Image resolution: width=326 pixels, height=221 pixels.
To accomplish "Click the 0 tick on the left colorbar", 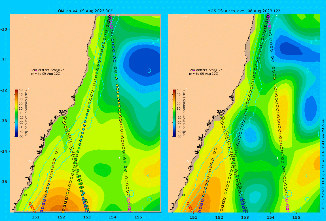I will click(x=20, y=113).
